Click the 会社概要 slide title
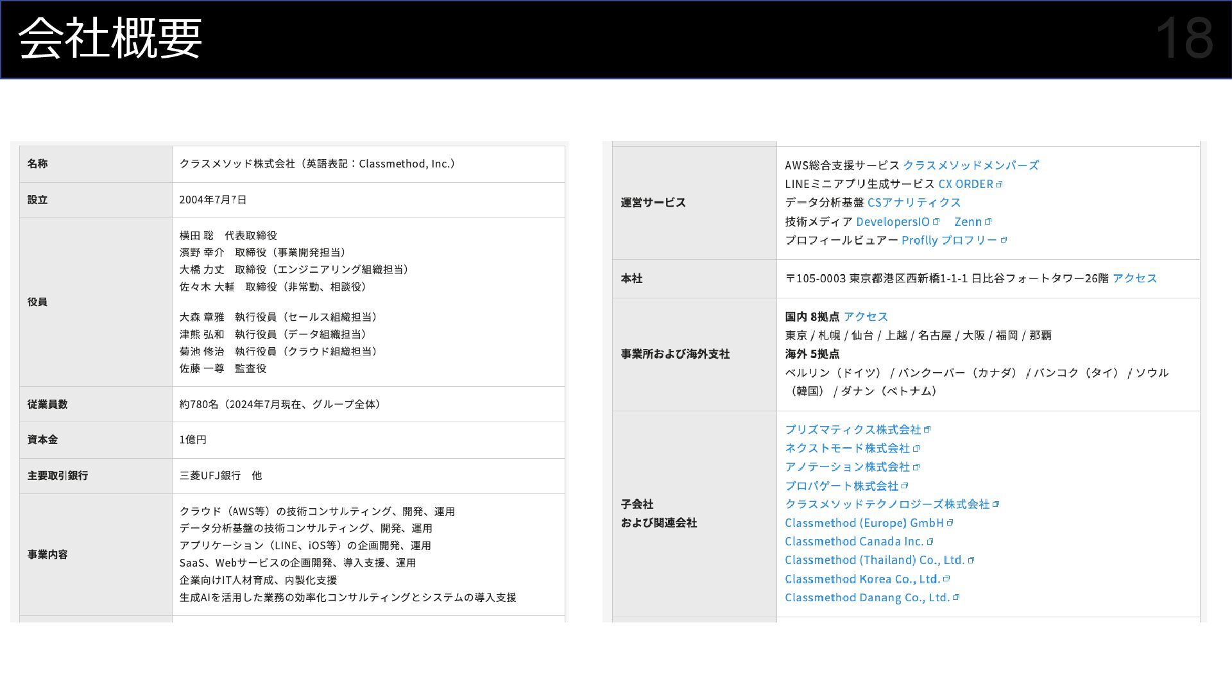Image resolution: width=1232 pixels, height=693 pixels. [110, 38]
